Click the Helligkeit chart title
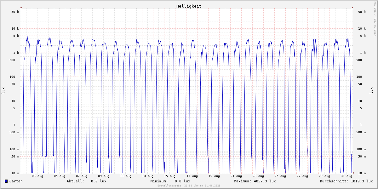Viewport: 378px width, 189px height. click(x=189, y=6)
